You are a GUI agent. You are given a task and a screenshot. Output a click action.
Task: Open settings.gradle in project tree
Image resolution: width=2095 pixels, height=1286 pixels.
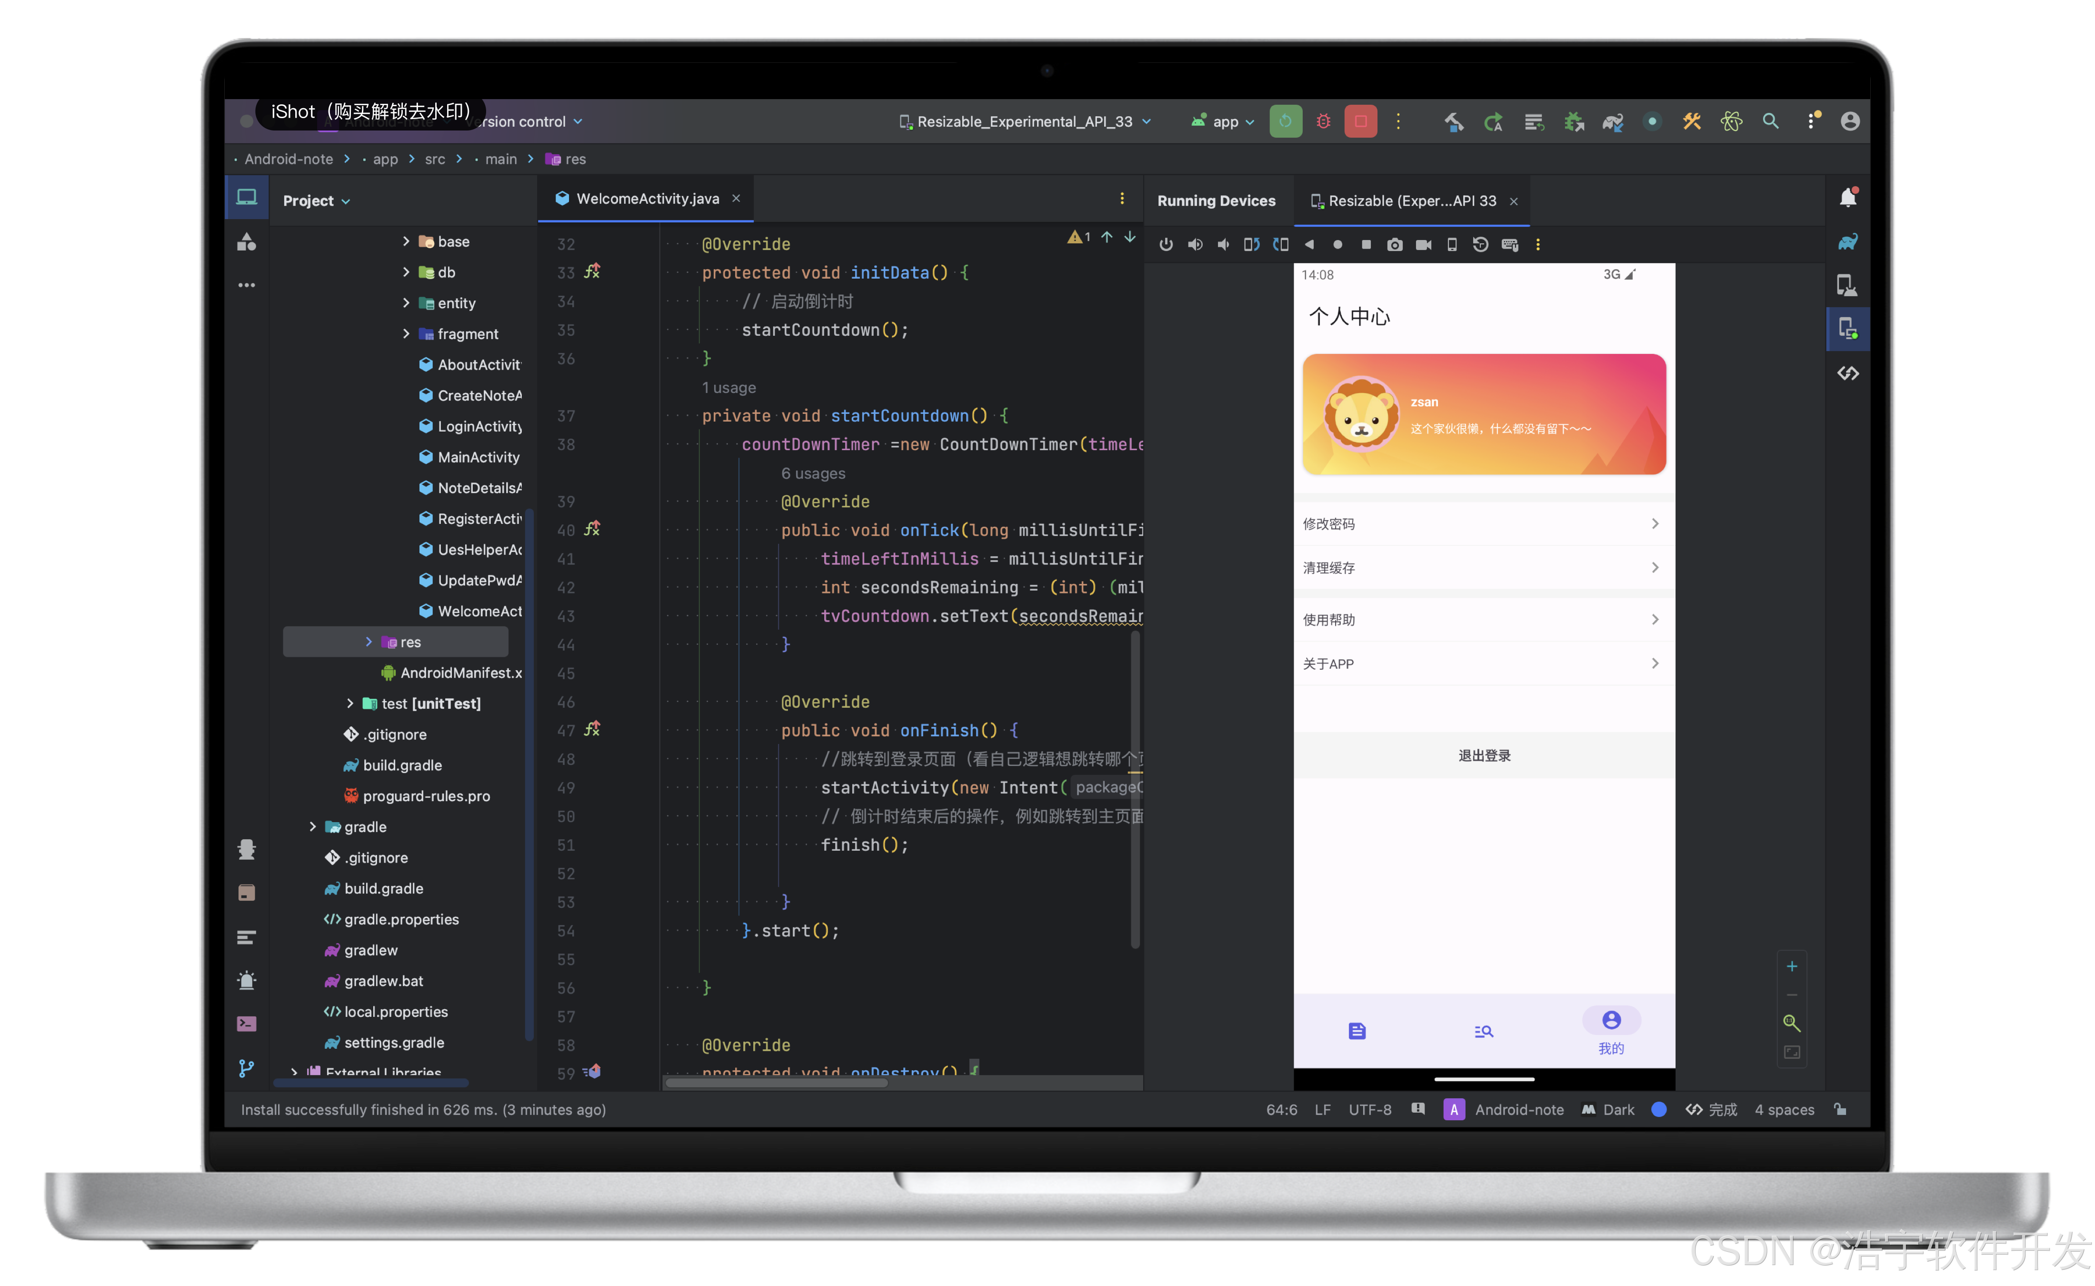(x=384, y=1043)
